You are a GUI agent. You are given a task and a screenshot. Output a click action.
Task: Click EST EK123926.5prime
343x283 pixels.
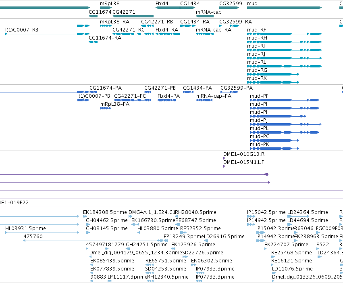pos(173,249)
